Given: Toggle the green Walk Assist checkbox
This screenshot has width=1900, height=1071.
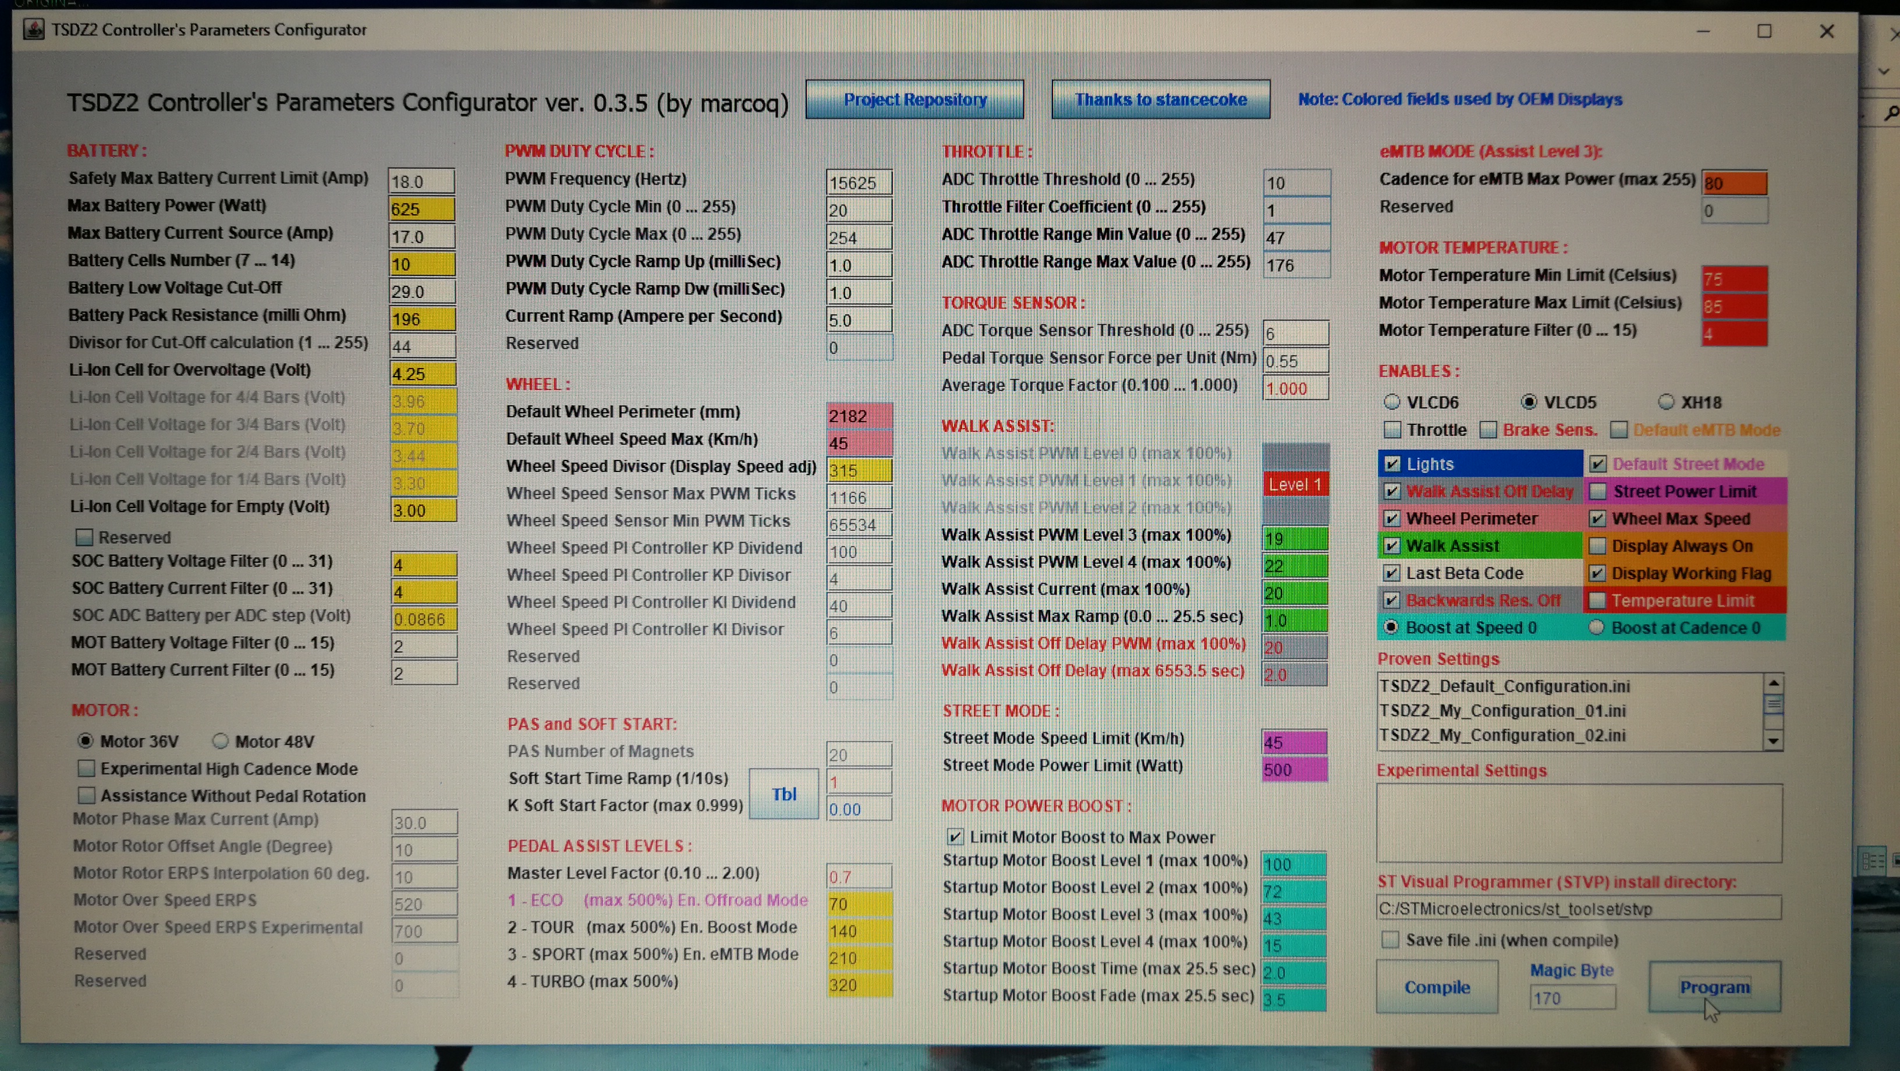Looking at the screenshot, I should 1392,546.
